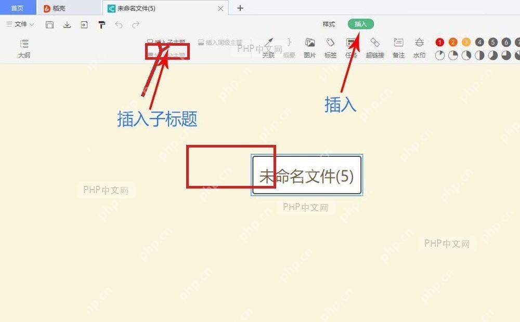Set the quarter progress pie marker
Viewport: 520px width, 322px height.
click(453, 56)
